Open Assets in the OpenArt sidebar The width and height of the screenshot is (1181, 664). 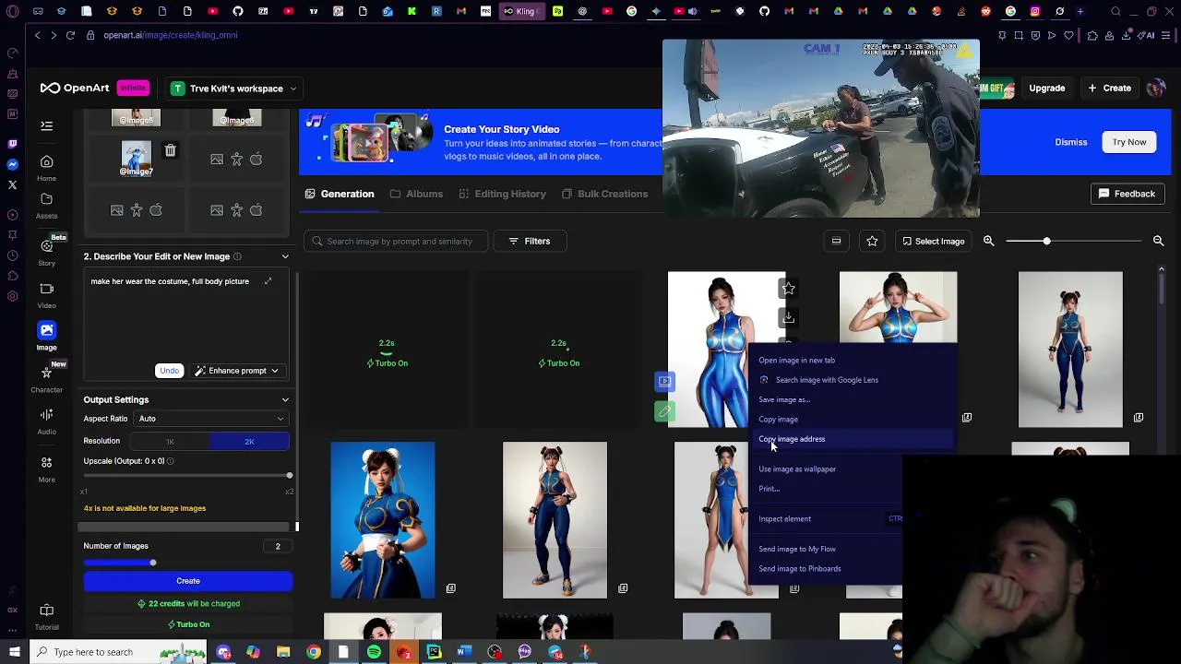[46, 206]
